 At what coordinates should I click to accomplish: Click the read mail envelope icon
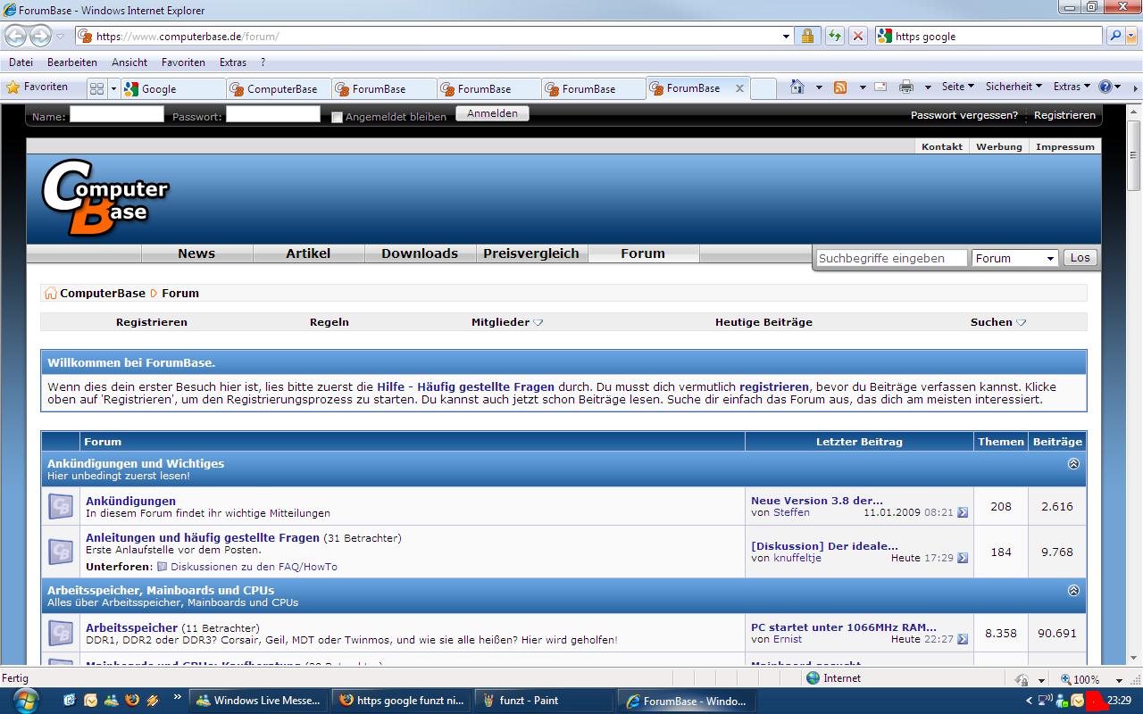[x=880, y=87]
